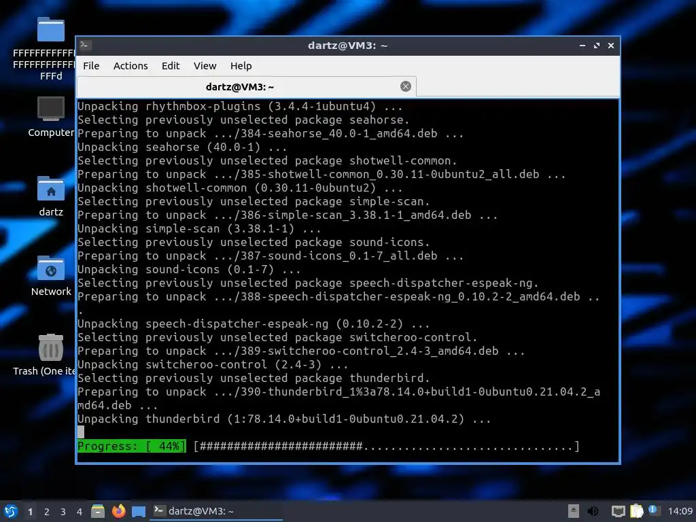
Task: Open the Lubuntu start menu icon
Action: [11, 511]
